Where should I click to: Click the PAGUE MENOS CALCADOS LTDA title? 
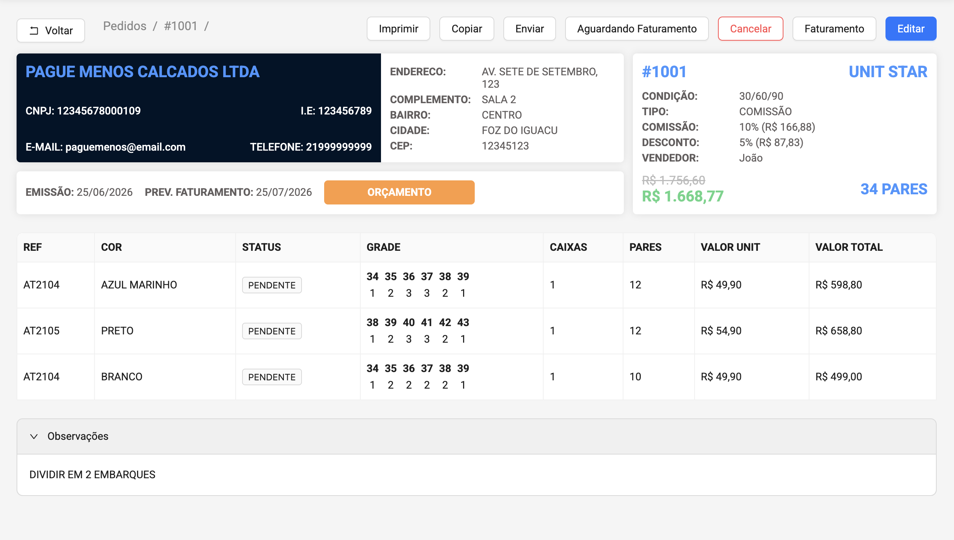click(142, 72)
